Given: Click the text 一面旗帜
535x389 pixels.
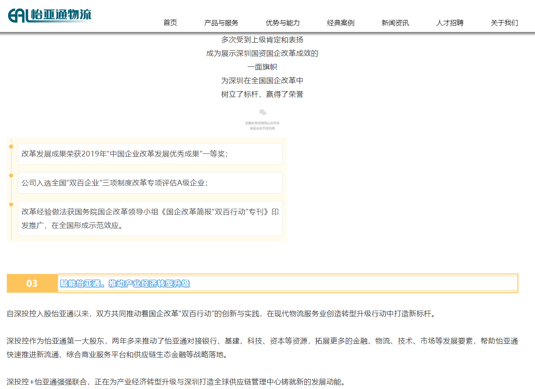Looking at the screenshot, I should pos(262,67).
